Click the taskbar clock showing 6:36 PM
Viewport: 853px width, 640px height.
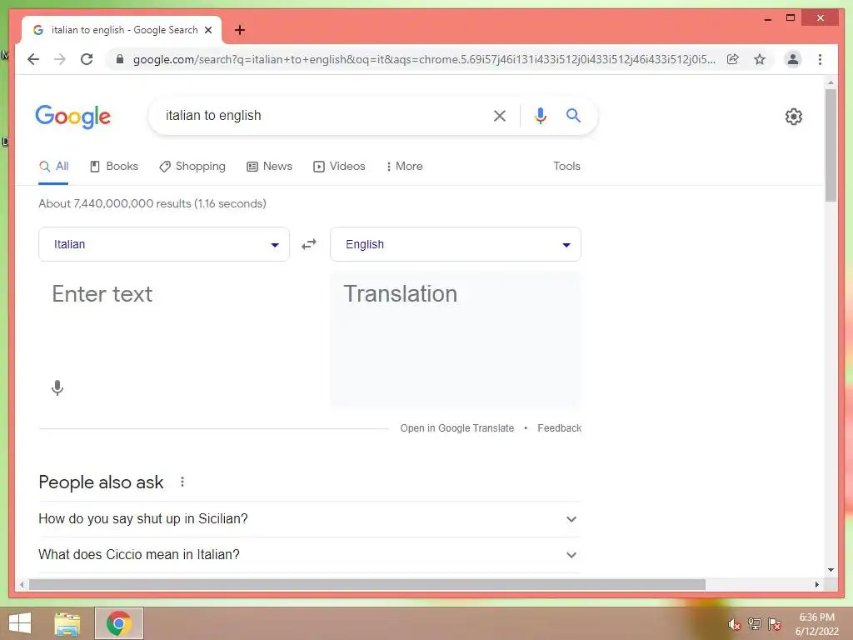(x=816, y=624)
